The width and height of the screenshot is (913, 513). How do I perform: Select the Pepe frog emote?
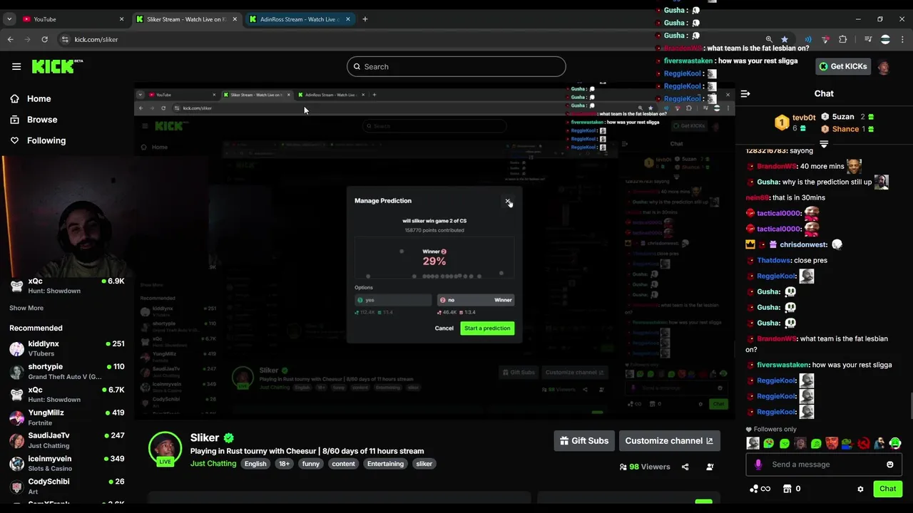coord(847,444)
